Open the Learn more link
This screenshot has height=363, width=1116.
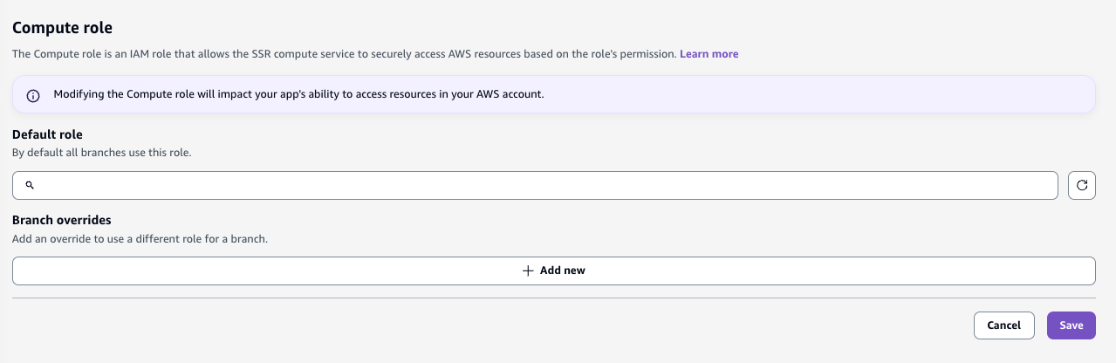pos(709,54)
